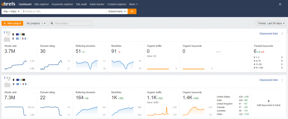The image size is (288, 119).
Task: Click Organic traffic value 1.1K
Action: (152, 98)
